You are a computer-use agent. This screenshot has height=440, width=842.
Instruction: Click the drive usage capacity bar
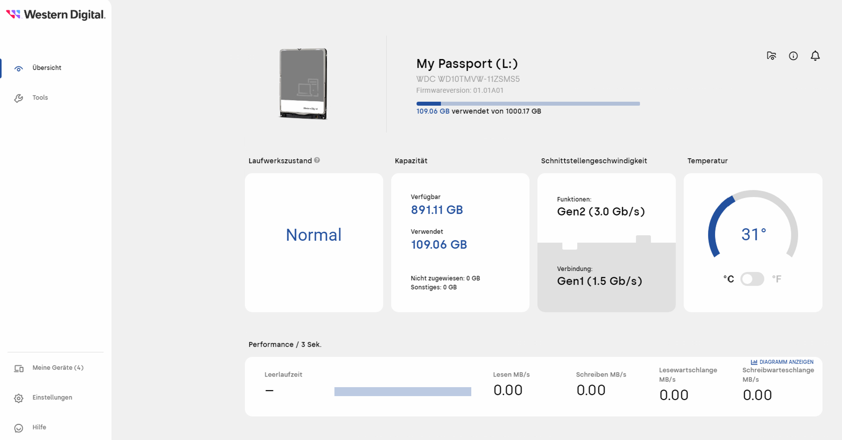[x=528, y=103]
